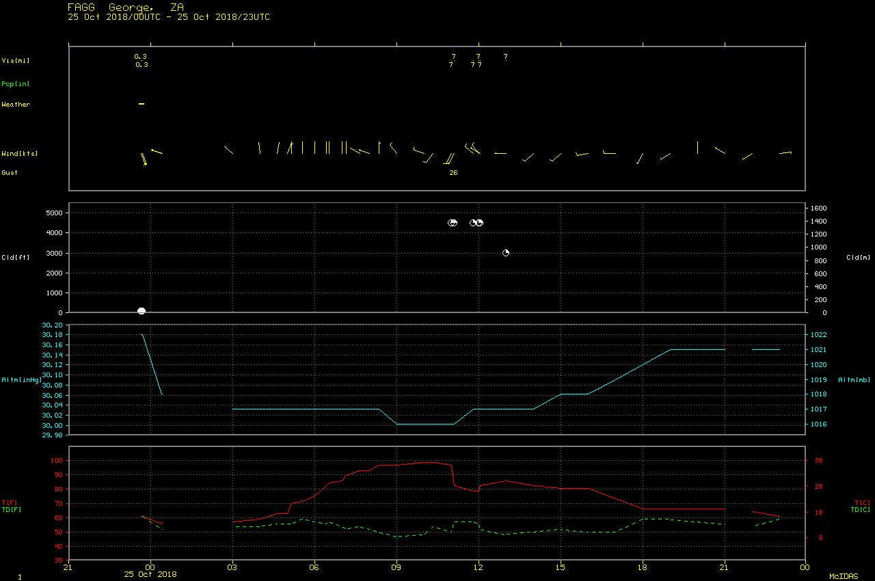875x581 pixels.
Task: Click the '1016' millibar tick
Action: click(x=819, y=424)
